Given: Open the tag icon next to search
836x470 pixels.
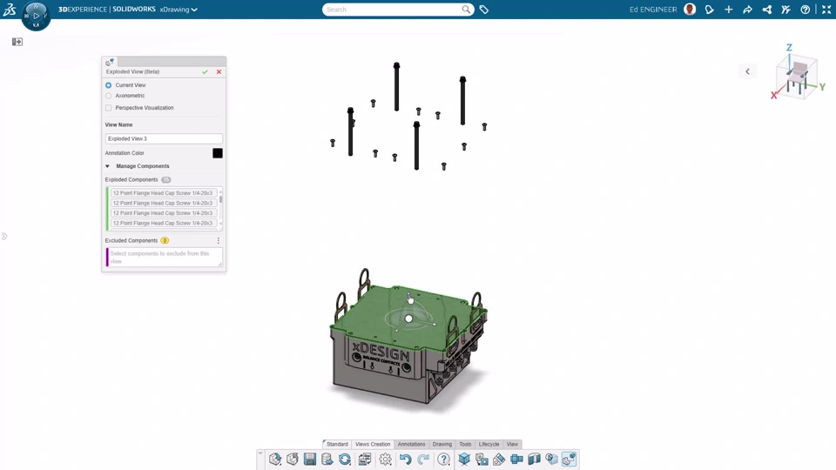Looking at the screenshot, I should [x=483, y=10].
